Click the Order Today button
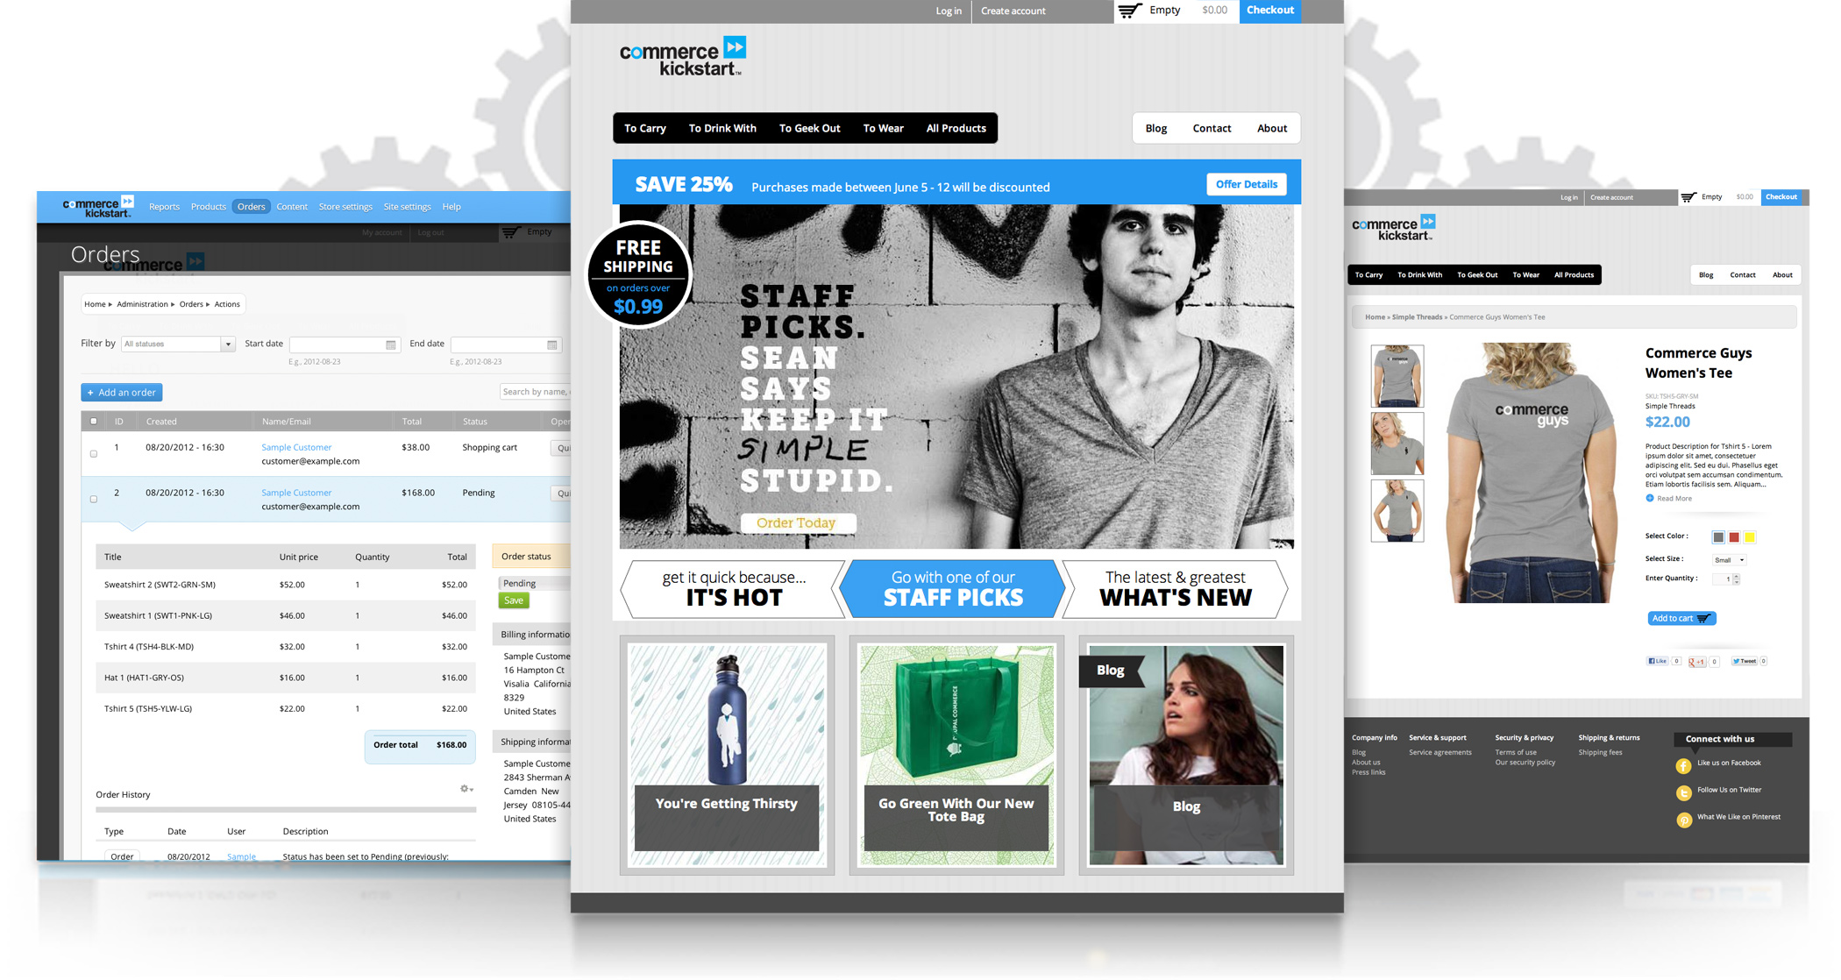Screen dimensions: 1841x980 point(795,522)
